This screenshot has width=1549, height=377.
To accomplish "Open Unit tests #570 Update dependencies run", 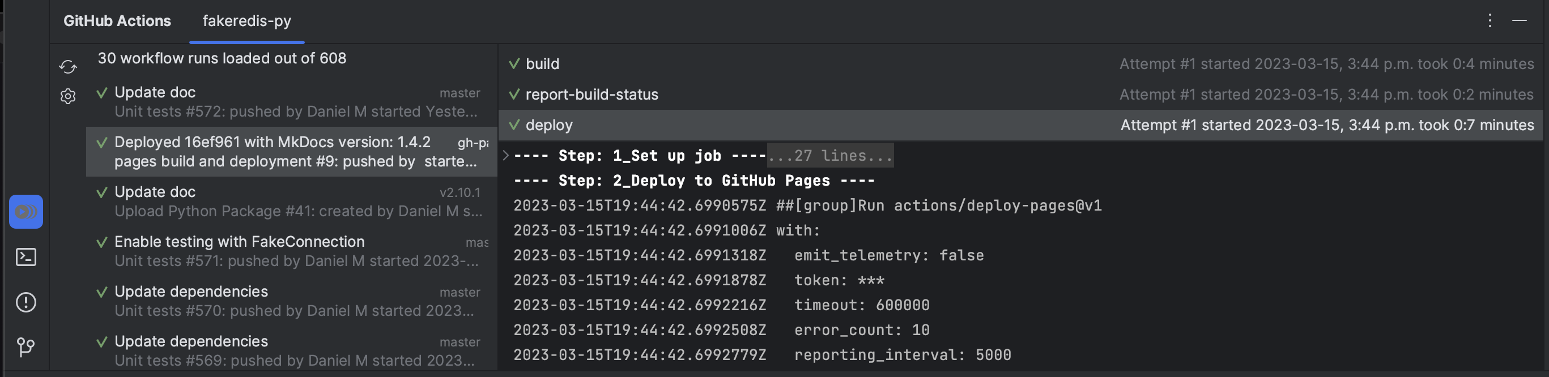I will tap(292, 301).
